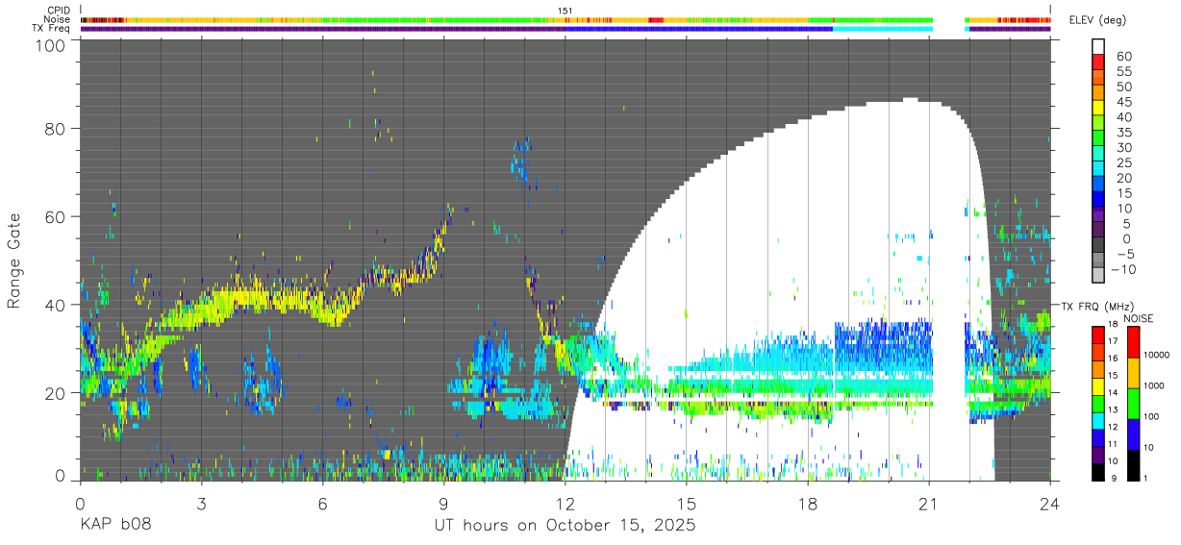Image resolution: width=1181 pixels, height=545 pixels.
Task: Click the "9" hour tick on the time axis
Action: tap(443, 503)
